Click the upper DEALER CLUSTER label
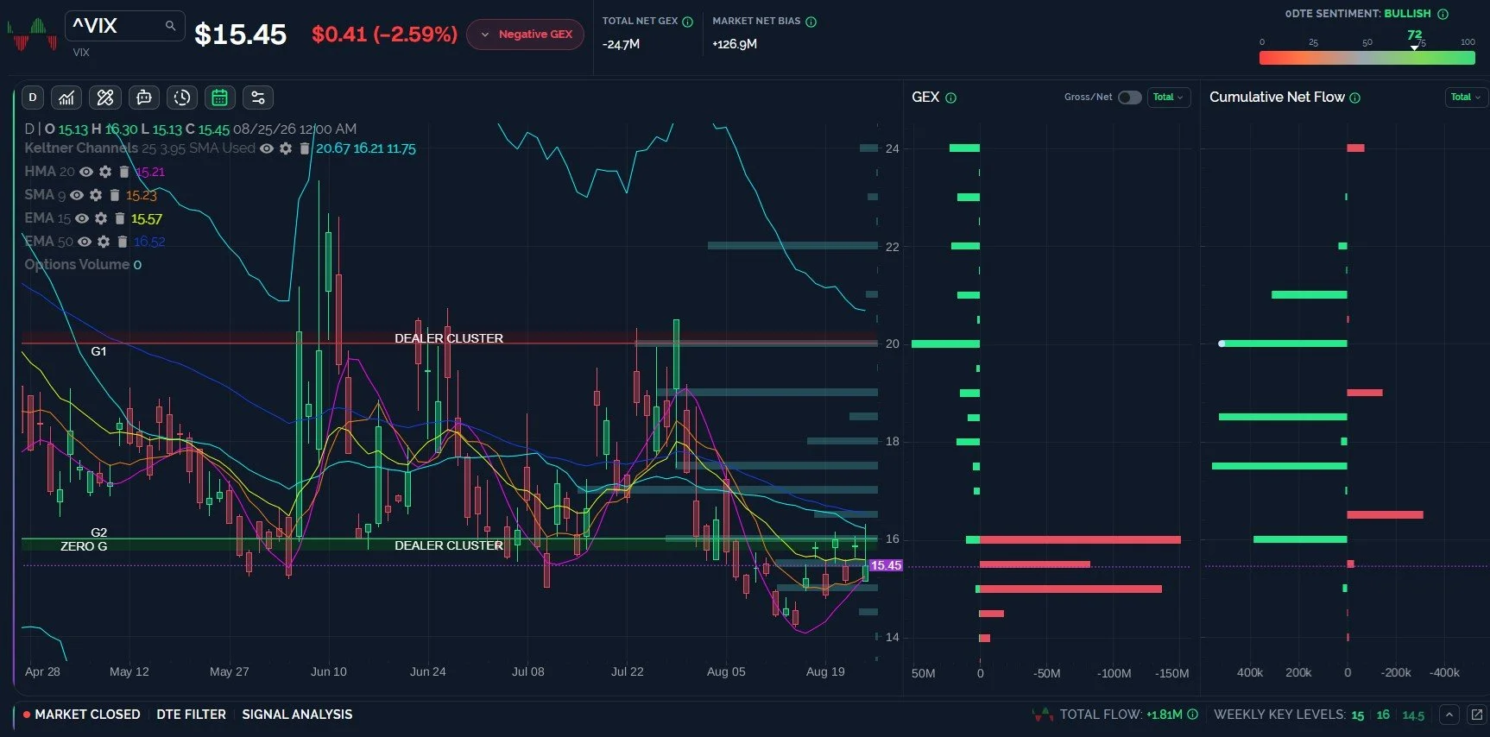1490x737 pixels. point(449,338)
